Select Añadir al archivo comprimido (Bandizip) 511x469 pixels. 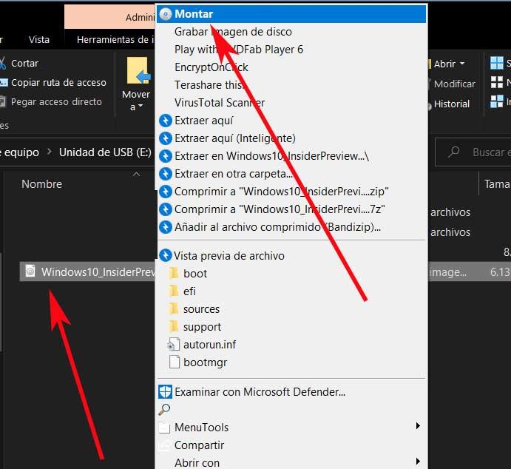[x=291, y=227]
